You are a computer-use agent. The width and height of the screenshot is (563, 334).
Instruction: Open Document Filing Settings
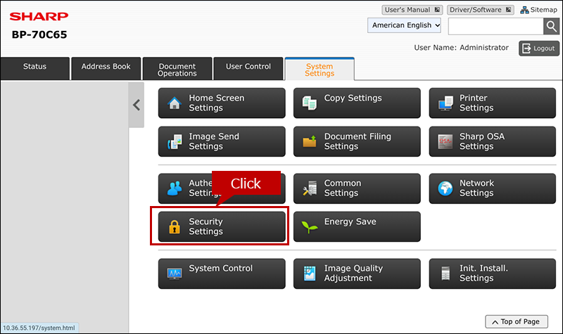[x=357, y=141]
